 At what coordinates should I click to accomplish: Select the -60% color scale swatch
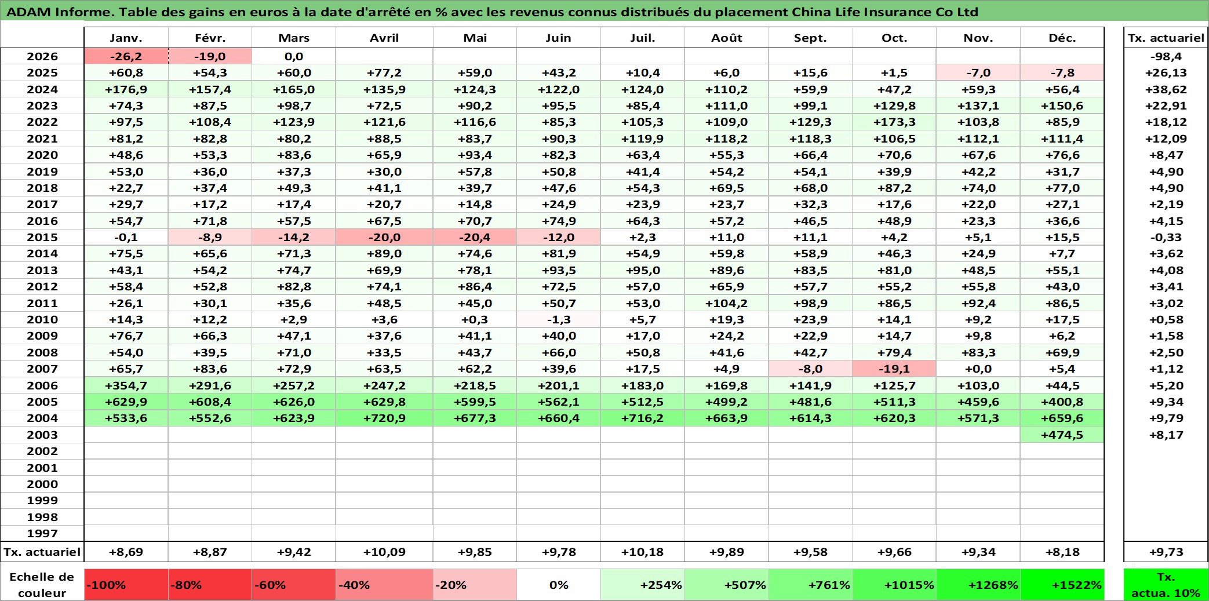coord(293,584)
